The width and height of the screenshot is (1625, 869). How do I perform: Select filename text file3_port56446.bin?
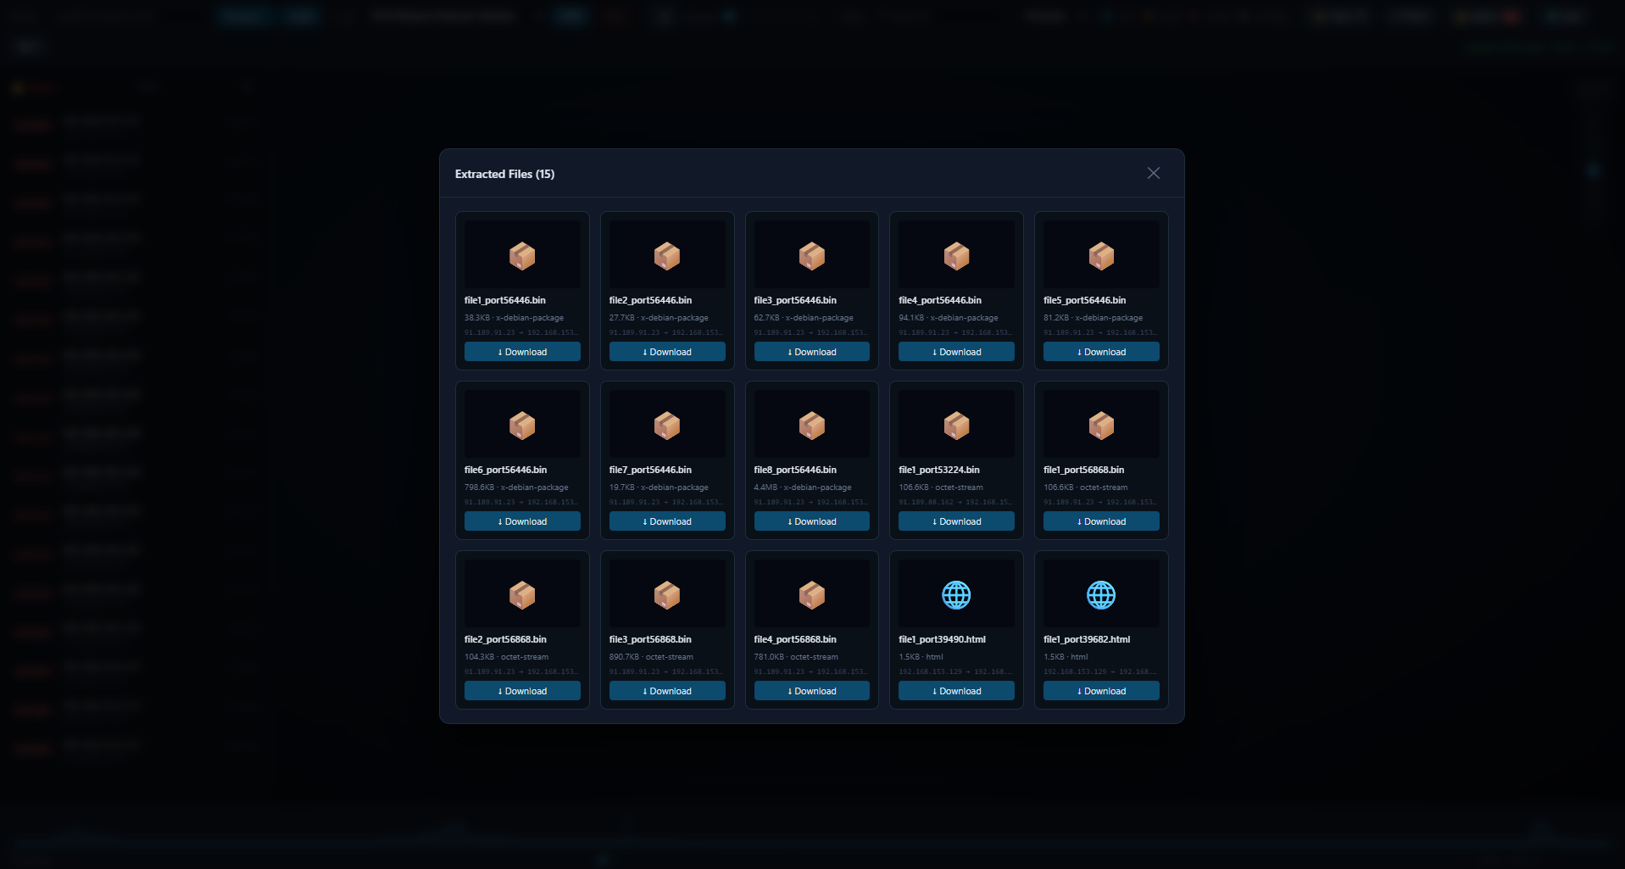point(795,300)
